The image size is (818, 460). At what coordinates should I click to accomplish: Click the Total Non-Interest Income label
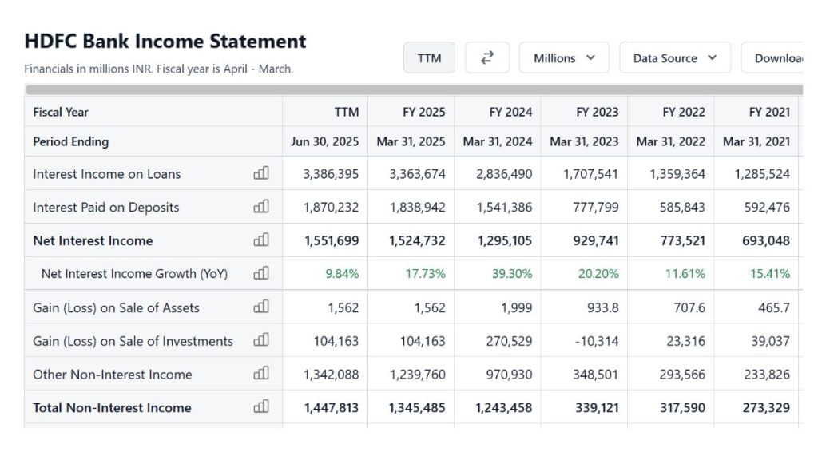pyautogui.click(x=112, y=408)
